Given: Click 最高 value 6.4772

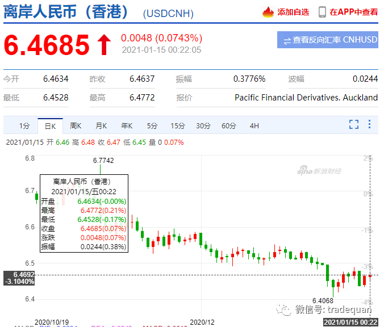Looking at the screenshot, I should click(142, 98).
